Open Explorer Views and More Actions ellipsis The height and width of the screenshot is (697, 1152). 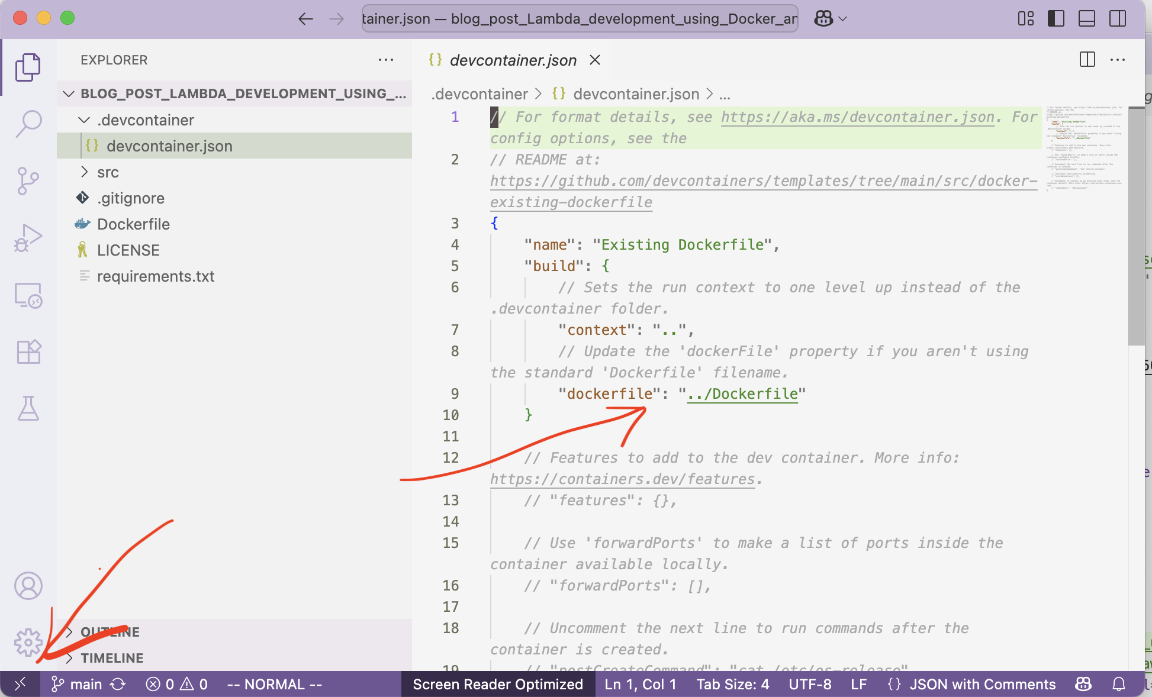click(x=386, y=60)
